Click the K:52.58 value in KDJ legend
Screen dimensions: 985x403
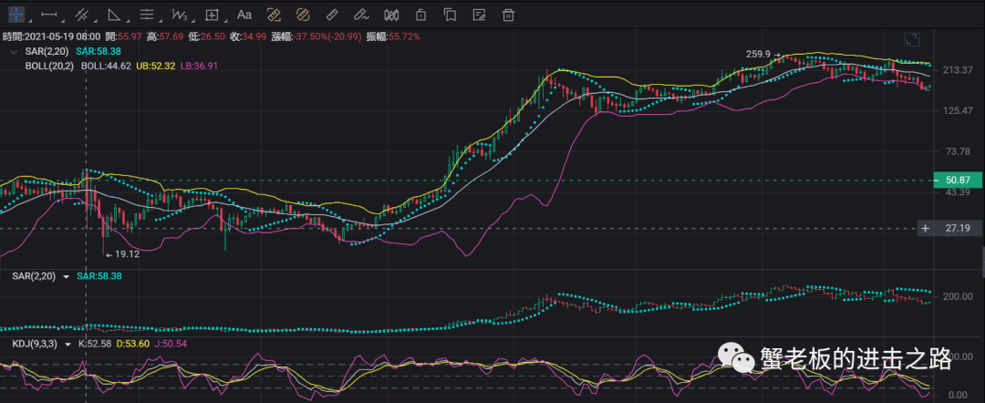tap(95, 344)
